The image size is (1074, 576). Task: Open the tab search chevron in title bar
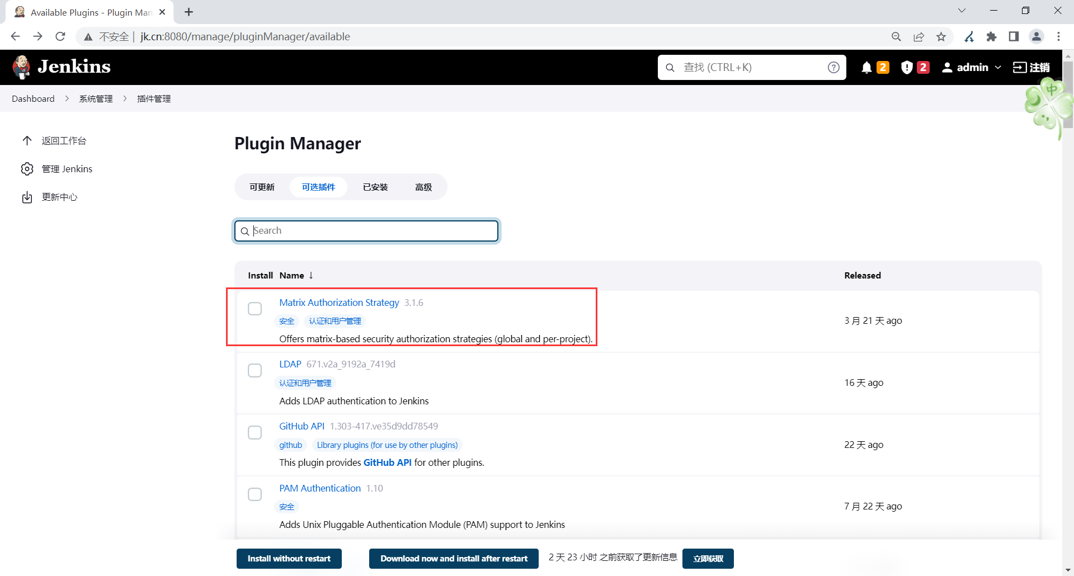962,11
